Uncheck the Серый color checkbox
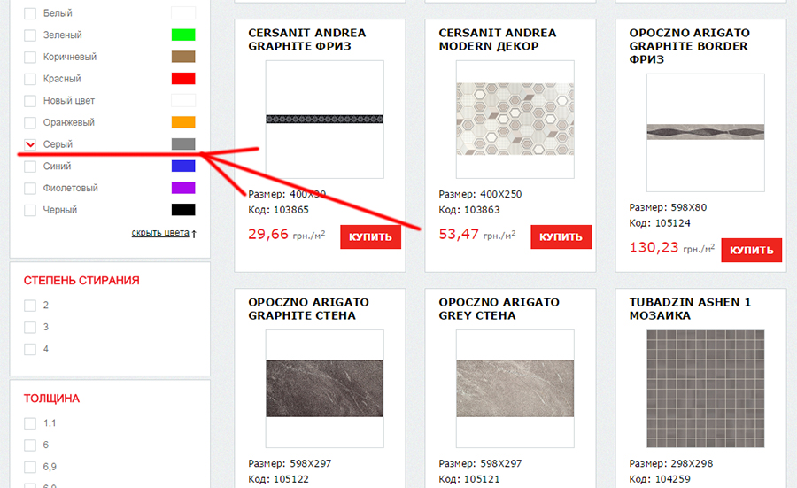 [30, 144]
